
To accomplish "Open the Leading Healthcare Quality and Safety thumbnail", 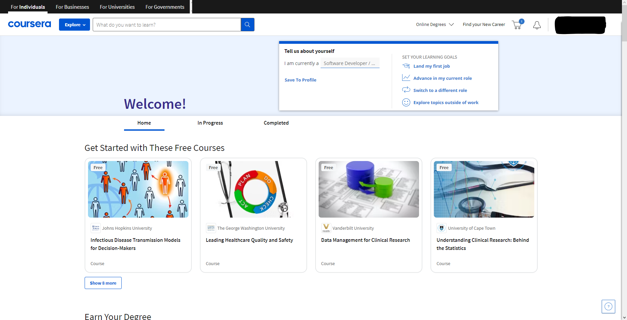I will [x=253, y=189].
